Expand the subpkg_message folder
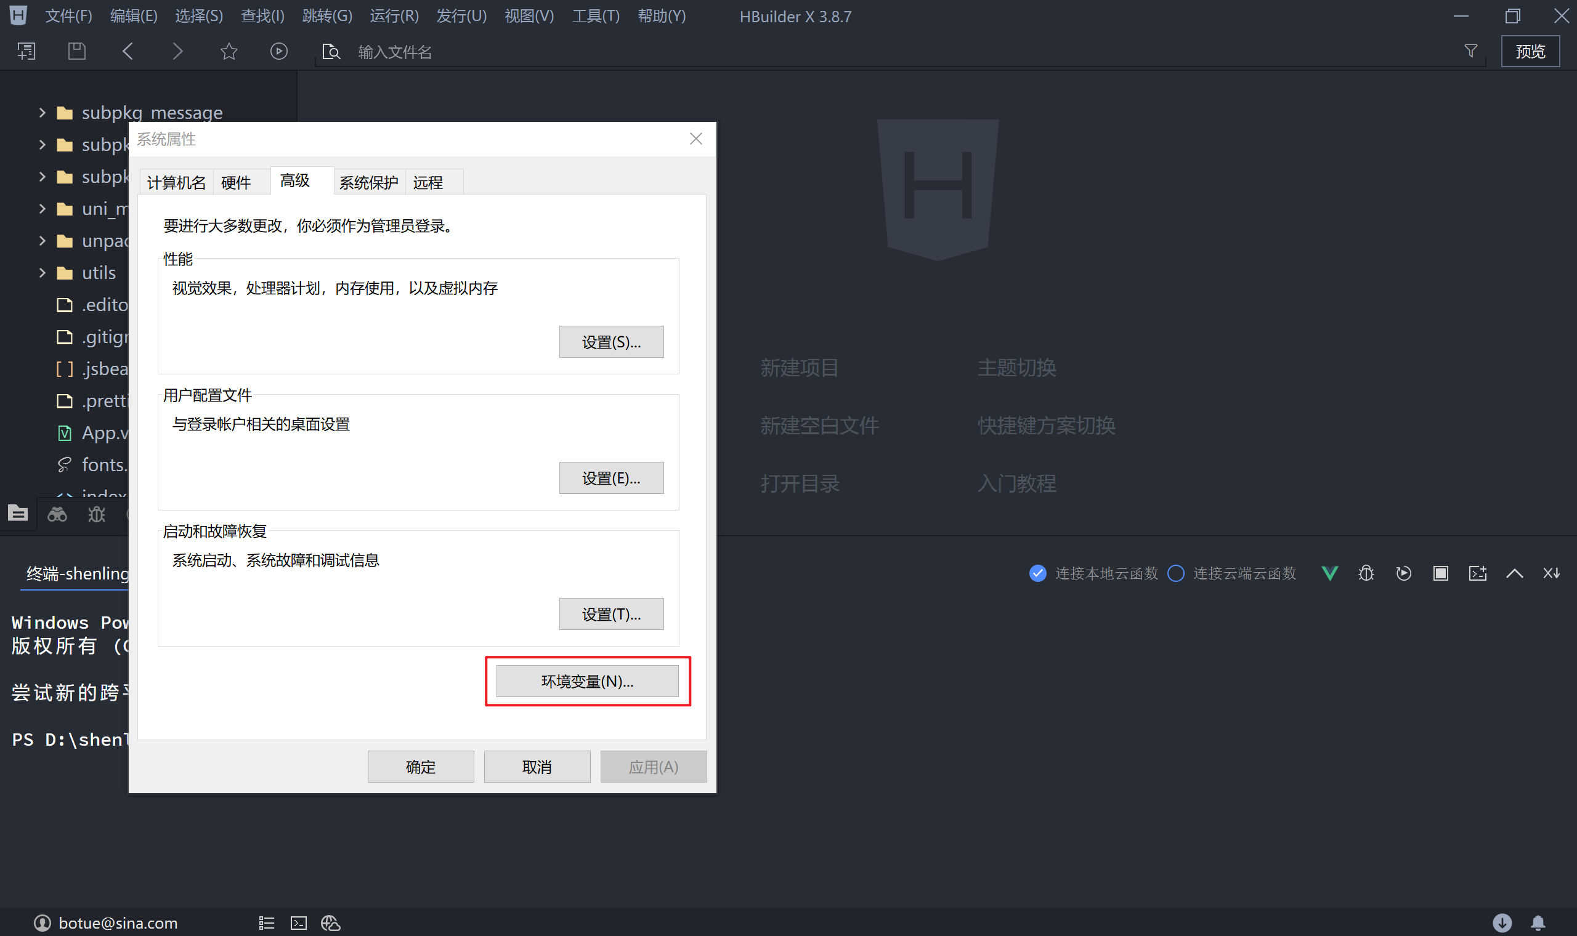 [x=43, y=113]
